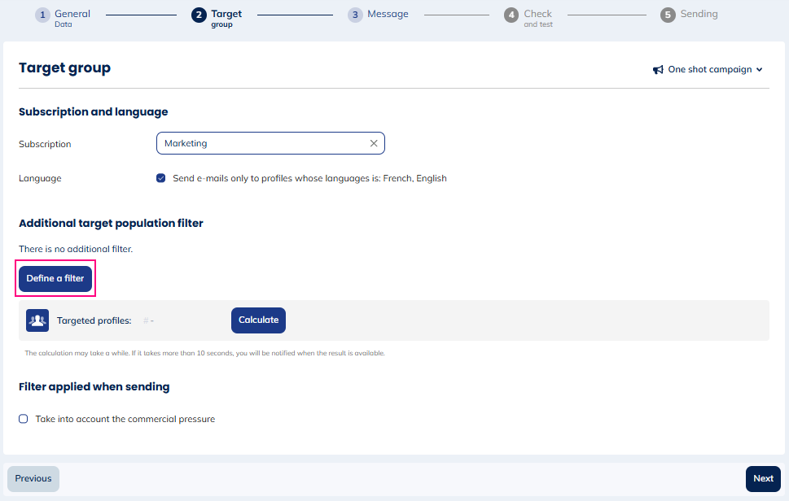Go to Next step
The width and height of the screenshot is (789, 501).
click(762, 479)
